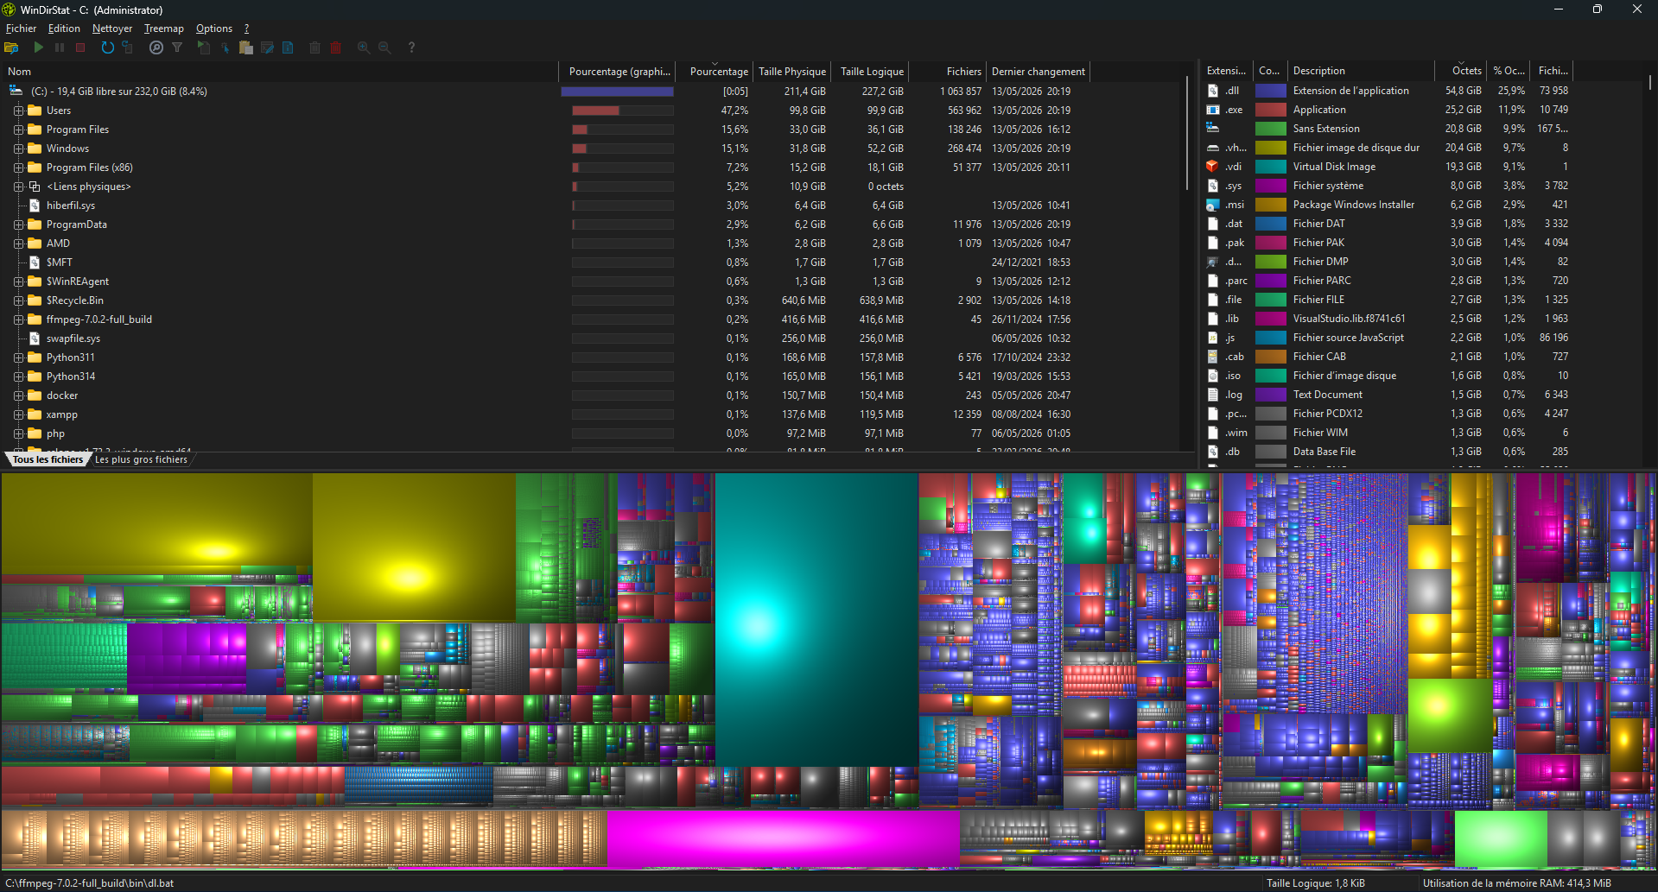Click the select parent cursor icon

(225, 47)
